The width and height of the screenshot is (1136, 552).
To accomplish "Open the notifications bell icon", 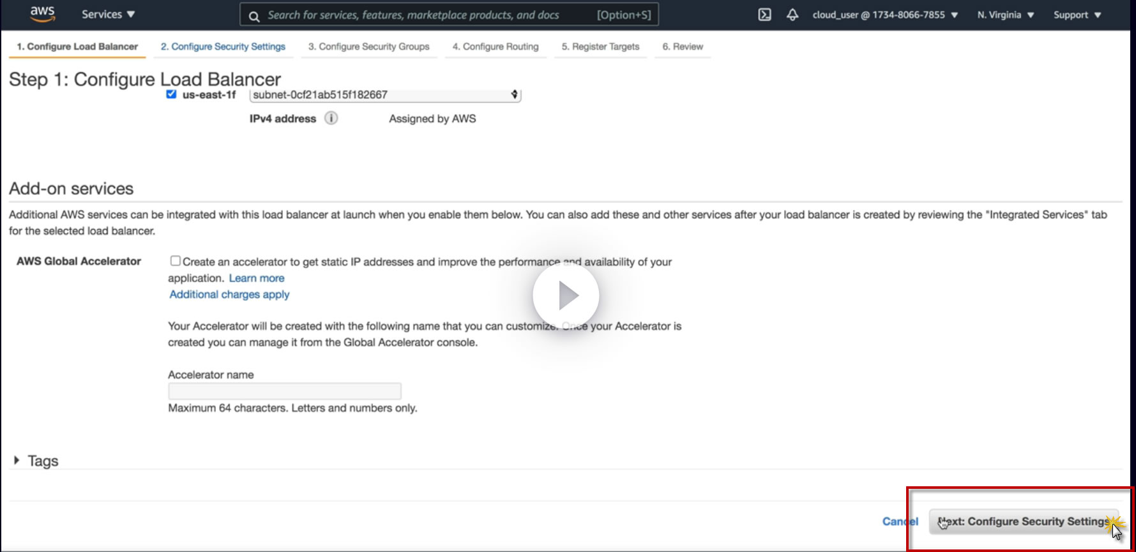I will tap(792, 15).
